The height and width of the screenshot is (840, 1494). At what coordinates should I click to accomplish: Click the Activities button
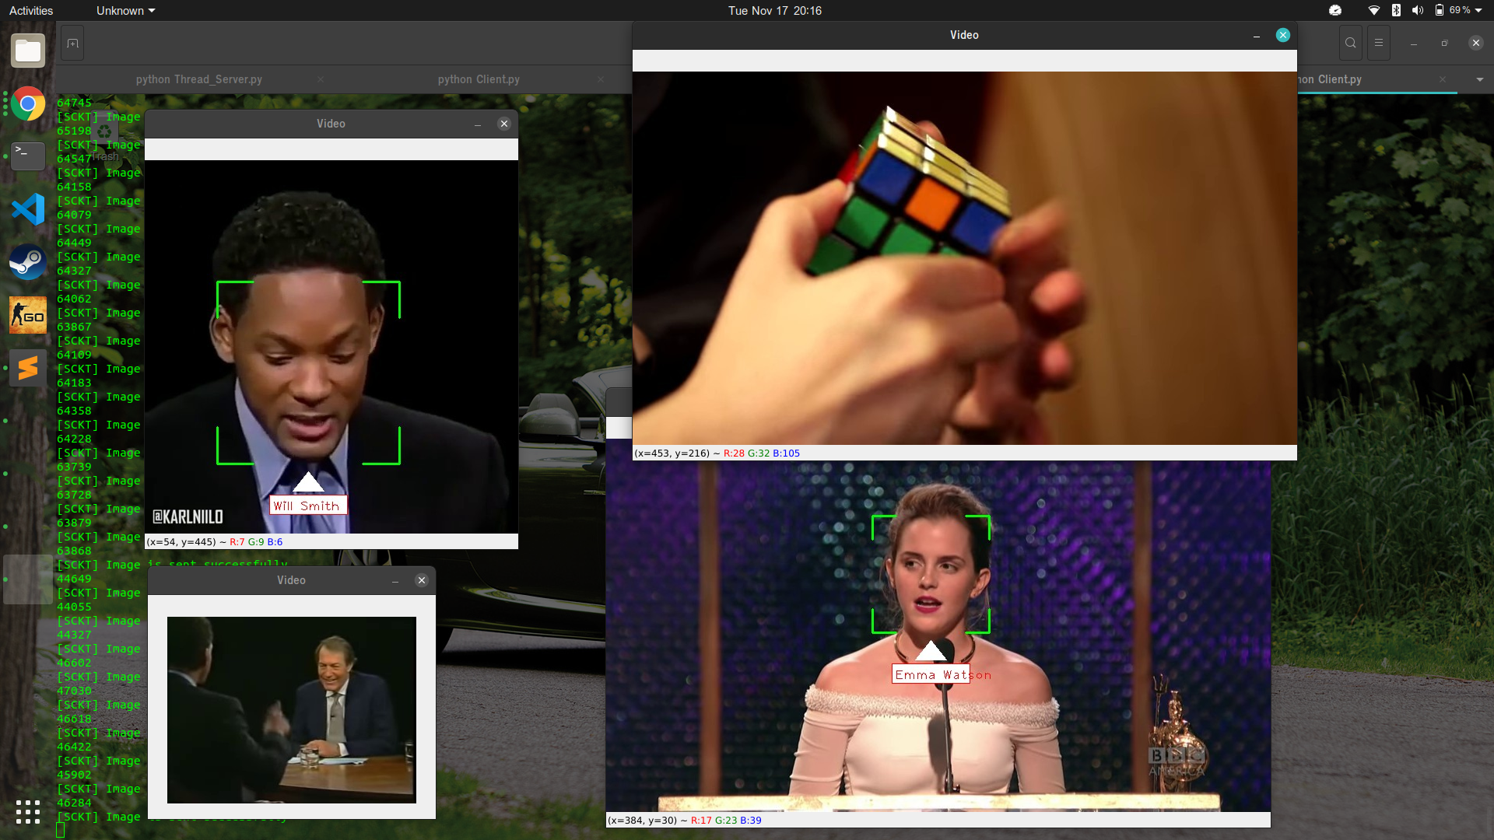pyautogui.click(x=31, y=11)
